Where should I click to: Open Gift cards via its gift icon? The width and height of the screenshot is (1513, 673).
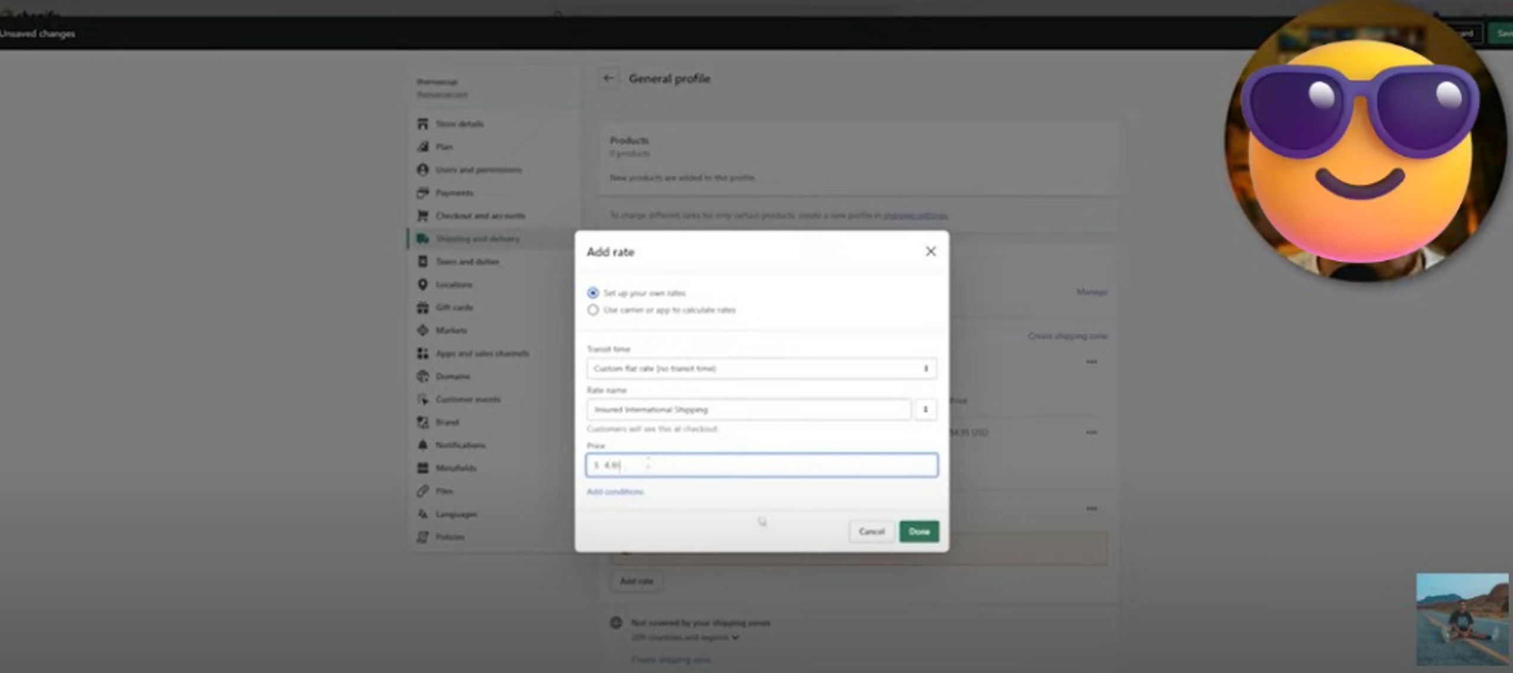point(423,308)
